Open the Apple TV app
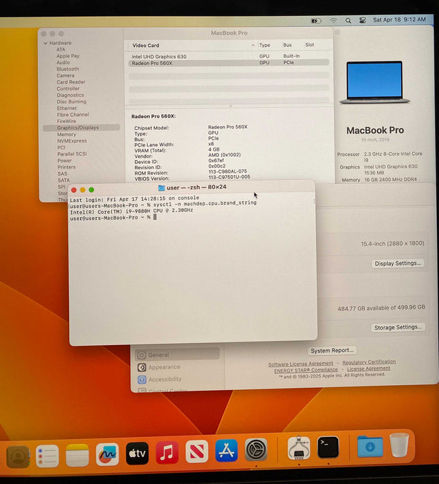The height and width of the screenshot is (484, 439). (x=137, y=453)
